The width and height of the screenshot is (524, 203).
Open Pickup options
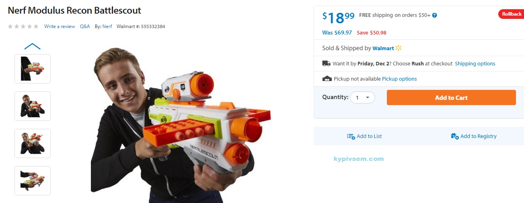pyautogui.click(x=399, y=79)
